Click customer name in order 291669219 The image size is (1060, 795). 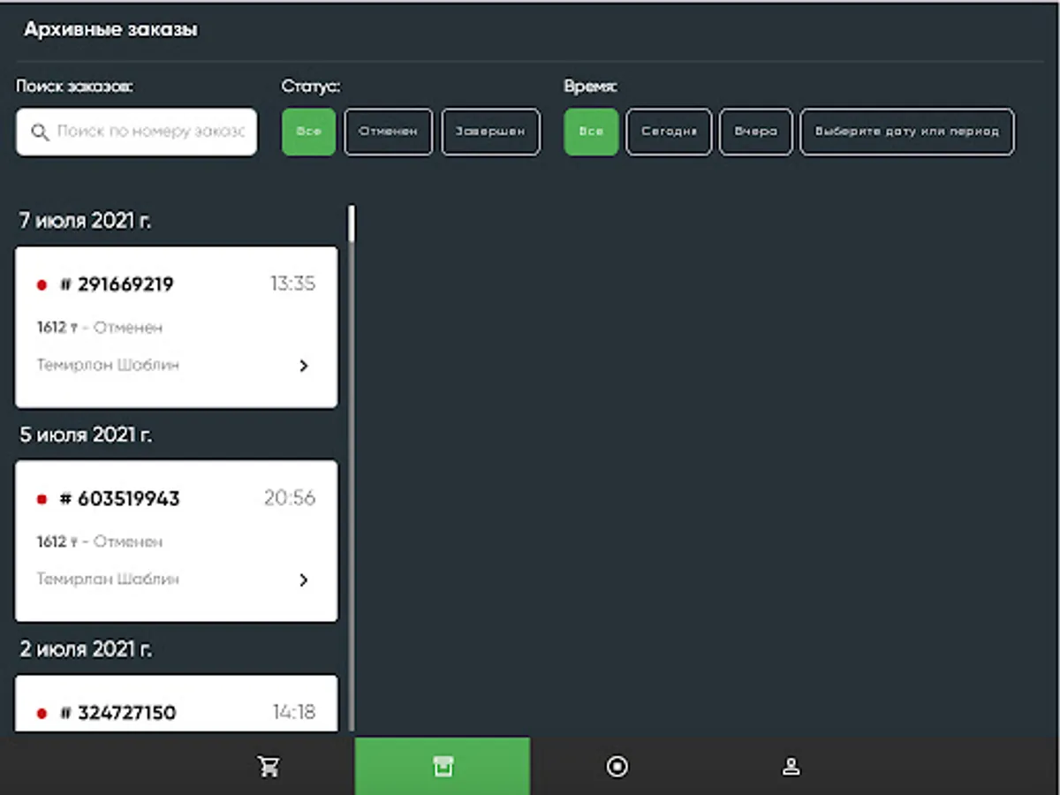[x=108, y=365]
